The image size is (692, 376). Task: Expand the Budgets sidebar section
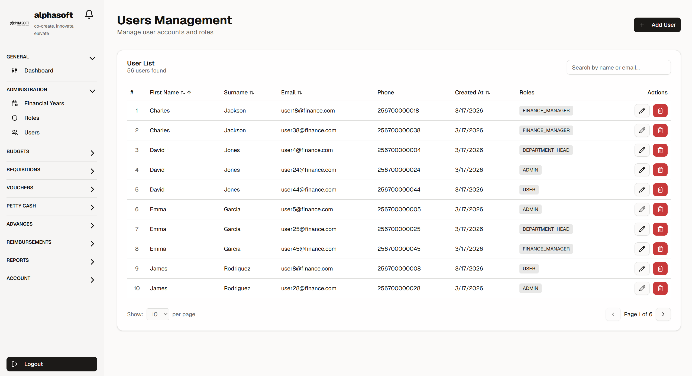[x=51, y=152]
